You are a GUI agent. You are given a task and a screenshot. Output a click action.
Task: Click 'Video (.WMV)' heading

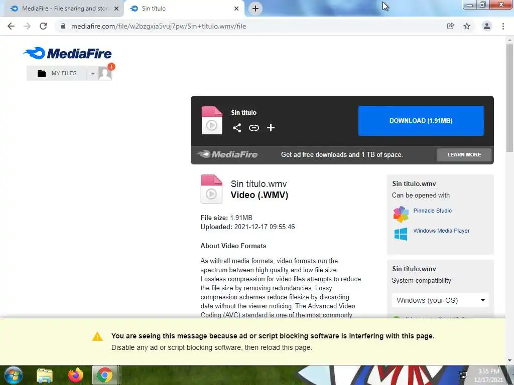[x=260, y=195]
